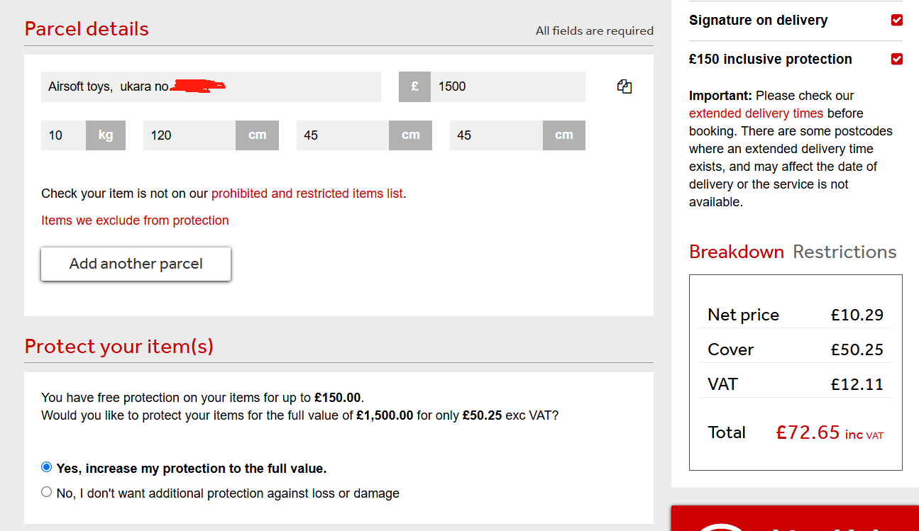The height and width of the screenshot is (531, 919).
Task: Click the length field showing 120
Action: tap(189, 135)
